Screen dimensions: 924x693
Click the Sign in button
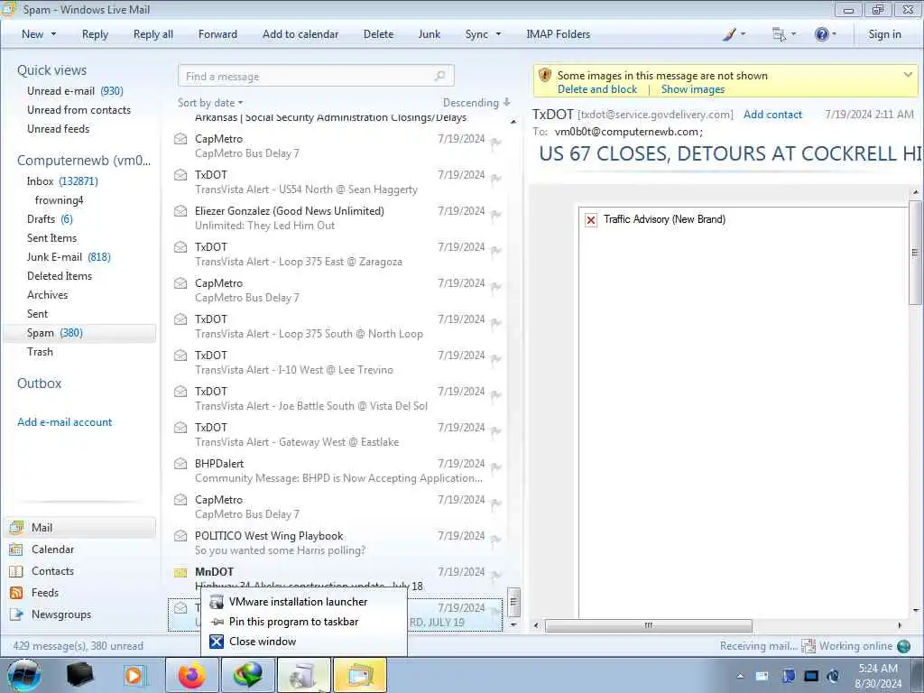(x=884, y=34)
